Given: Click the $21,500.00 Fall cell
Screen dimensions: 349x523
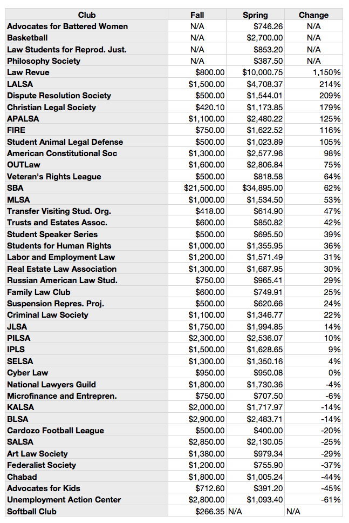Looking at the screenshot, I should point(197,188).
